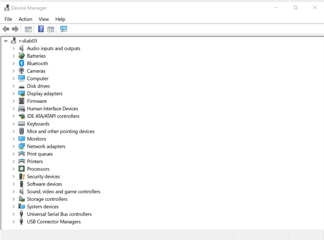324x240 pixels.
Task: Expand the Audio inputs and outputs node
Action: coord(14,49)
